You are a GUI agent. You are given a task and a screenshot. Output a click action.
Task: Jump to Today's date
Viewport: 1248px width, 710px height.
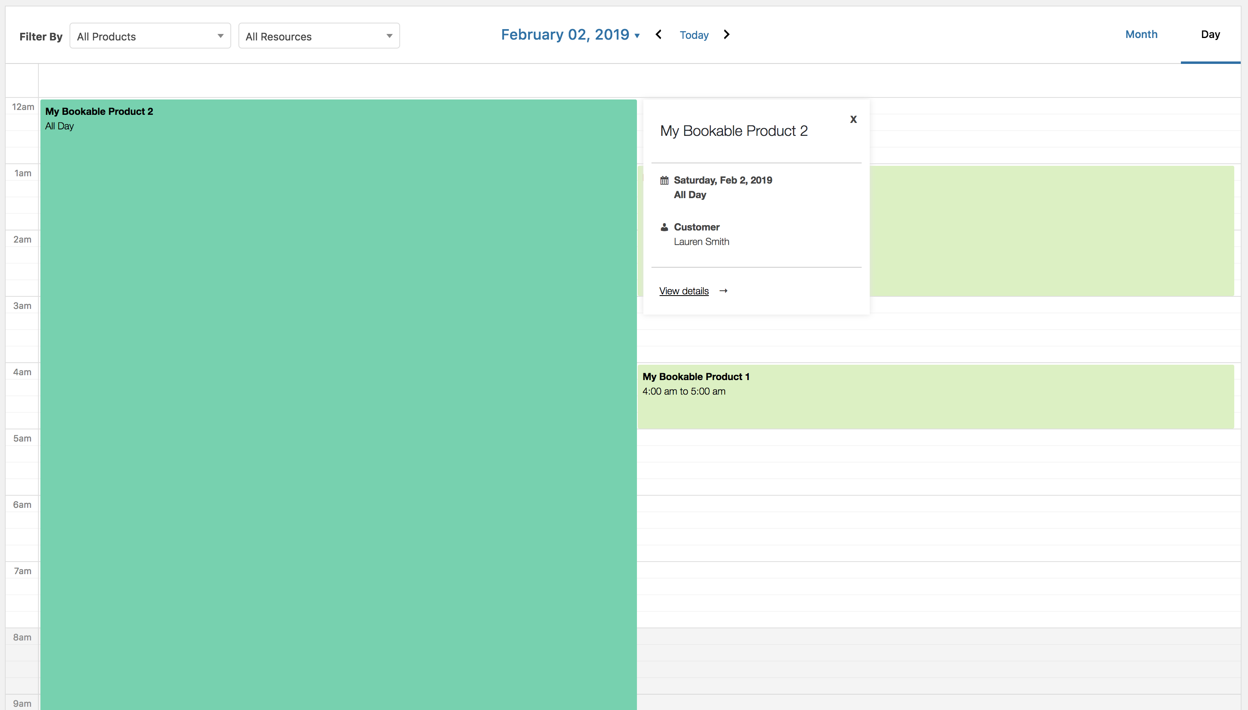694,35
